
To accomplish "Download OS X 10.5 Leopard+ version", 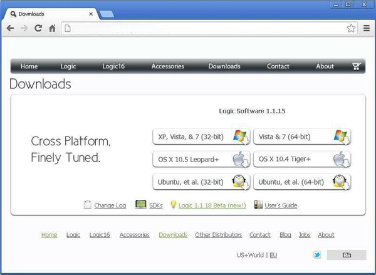I will (x=201, y=159).
